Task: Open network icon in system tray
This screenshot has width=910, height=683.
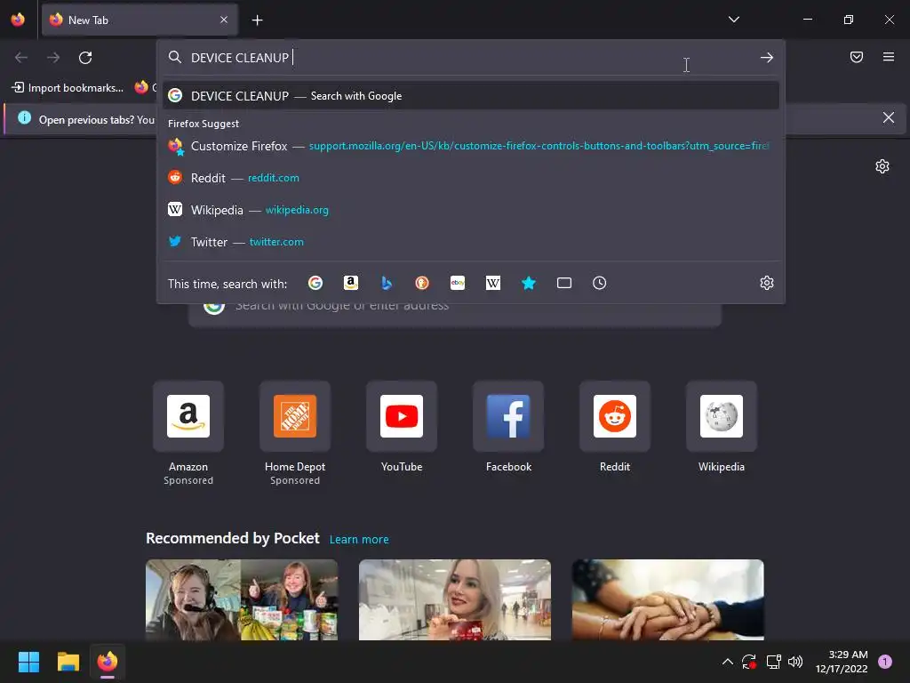Action: point(774,662)
